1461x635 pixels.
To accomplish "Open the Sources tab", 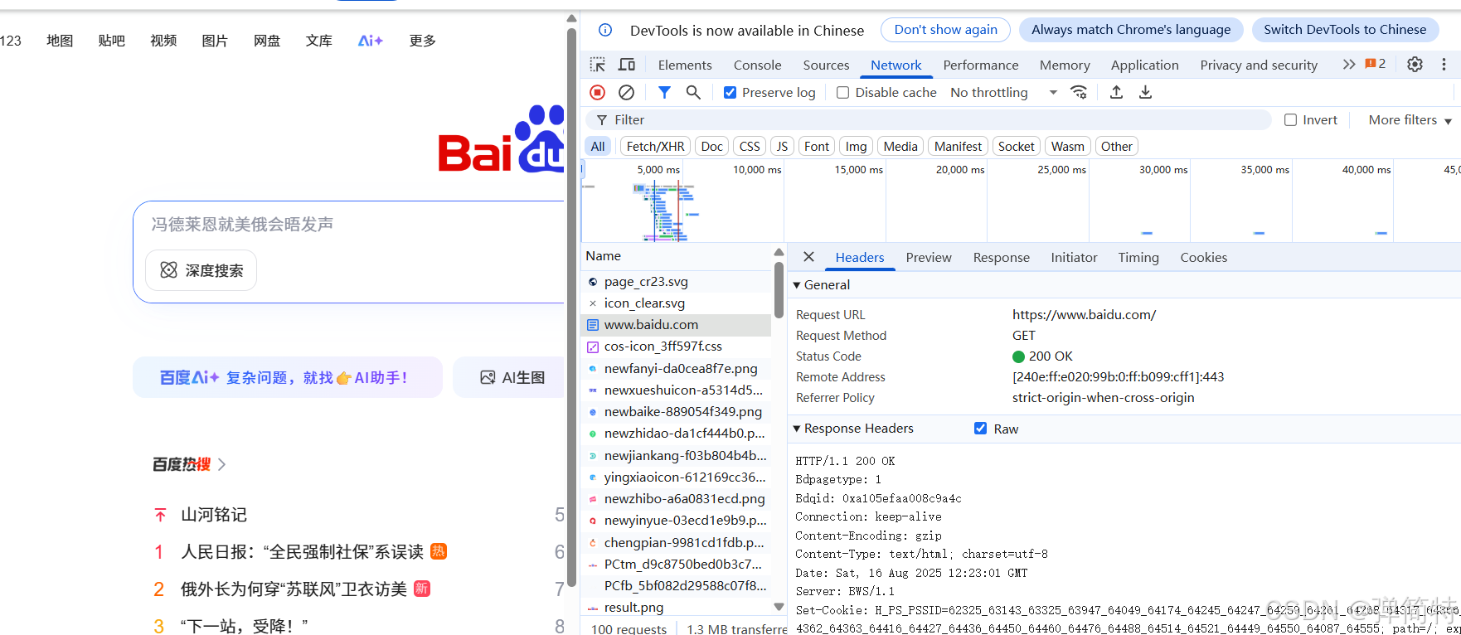I will click(826, 65).
